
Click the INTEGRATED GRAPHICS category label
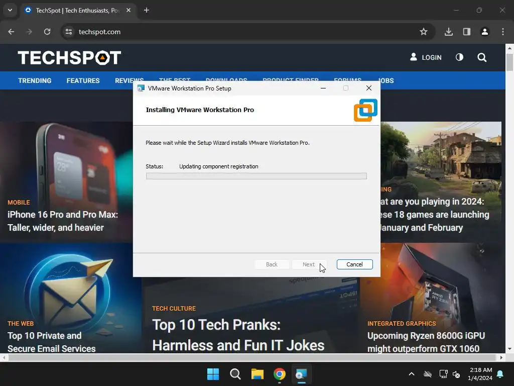[402, 324]
